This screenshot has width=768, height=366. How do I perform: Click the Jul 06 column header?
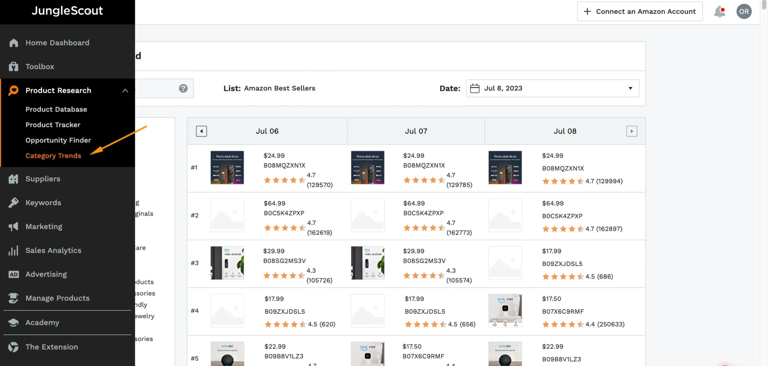(x=267, y=131)
